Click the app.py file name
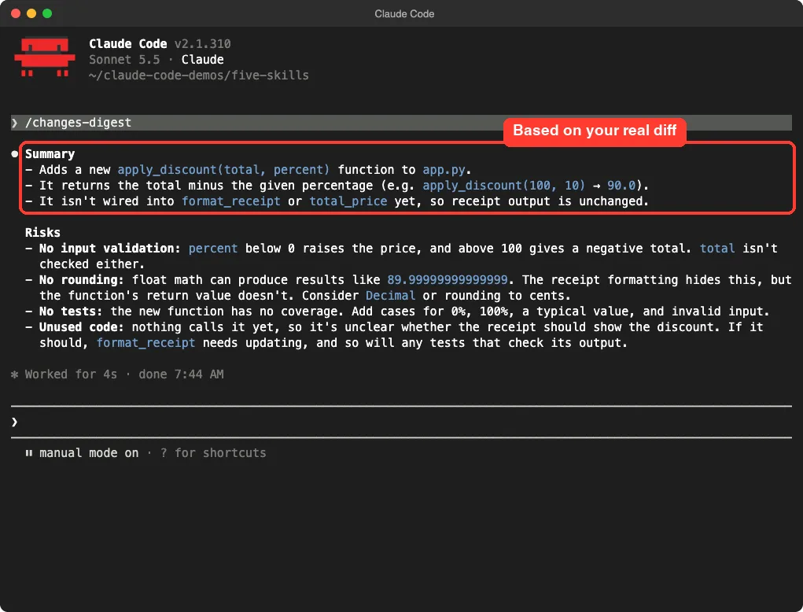The image size is (803, 612). tap(444, 170)
